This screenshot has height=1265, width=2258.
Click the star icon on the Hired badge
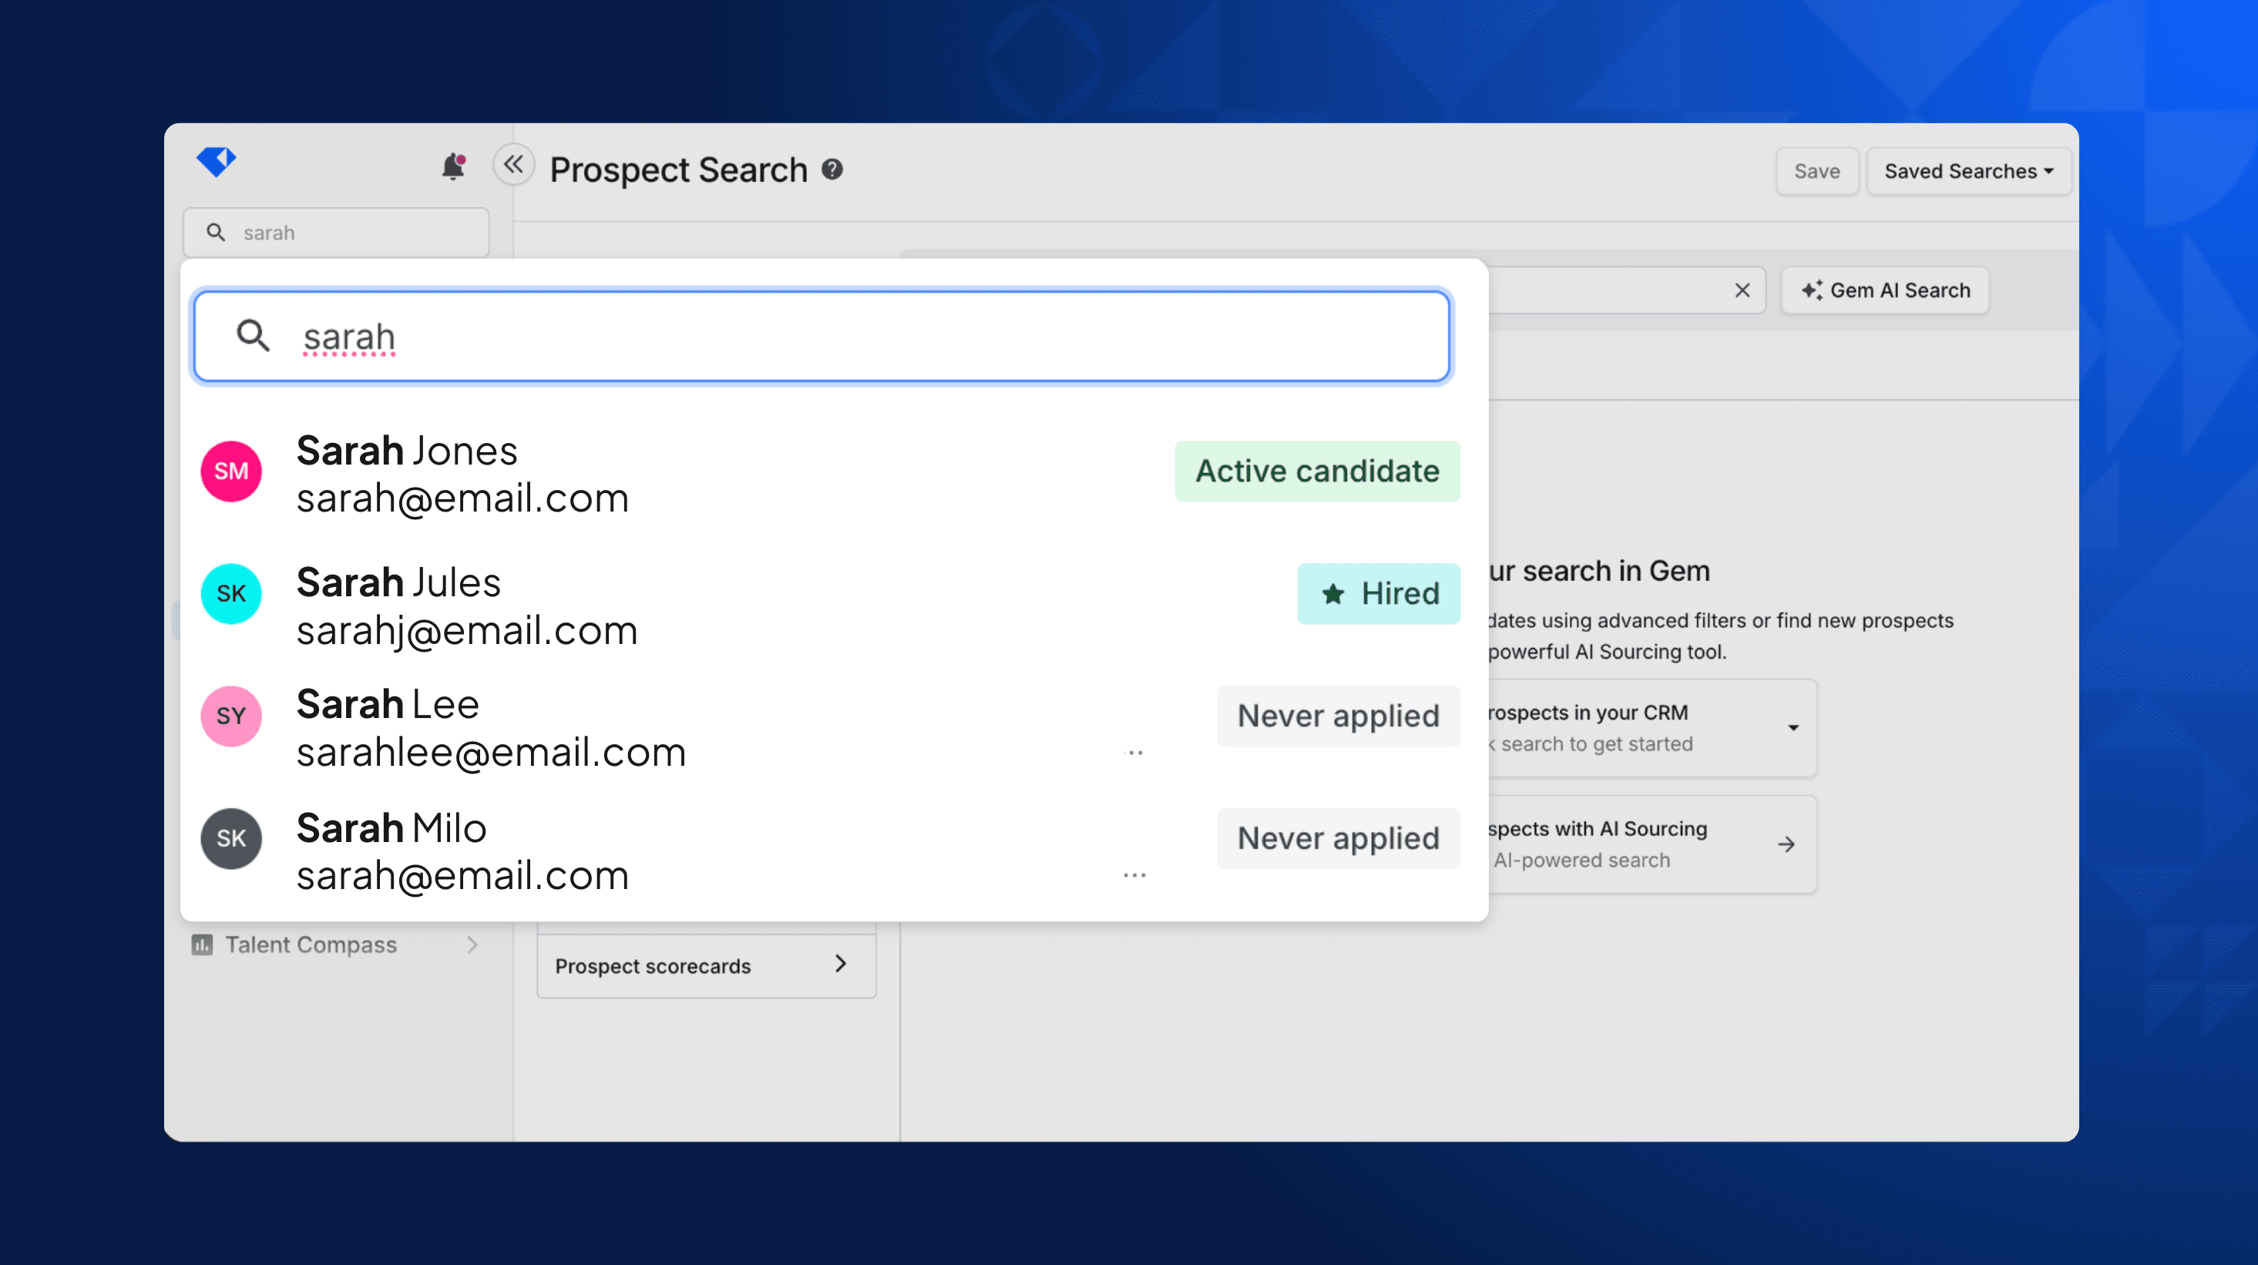point(1333,593)
